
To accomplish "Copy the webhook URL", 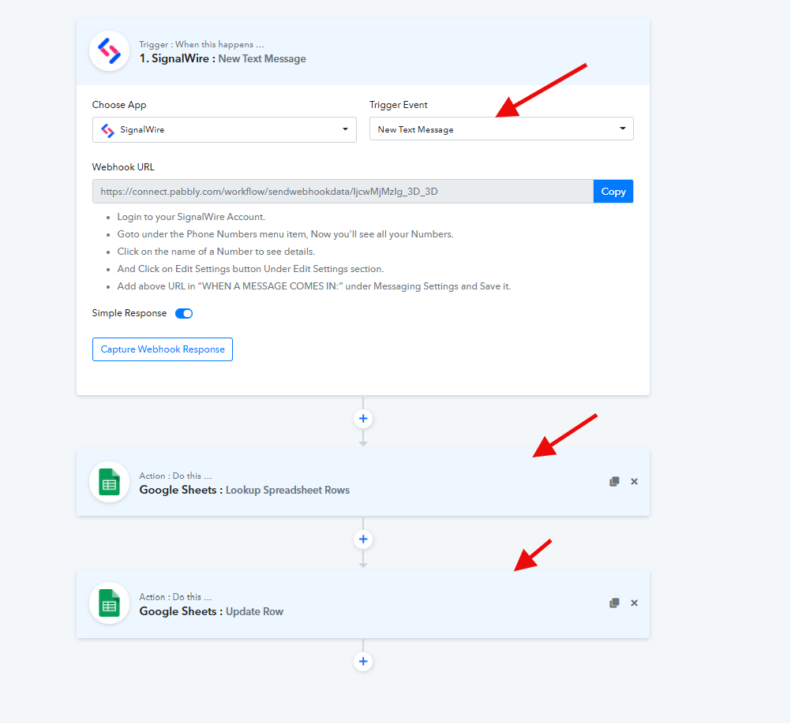I will point(613,192).
